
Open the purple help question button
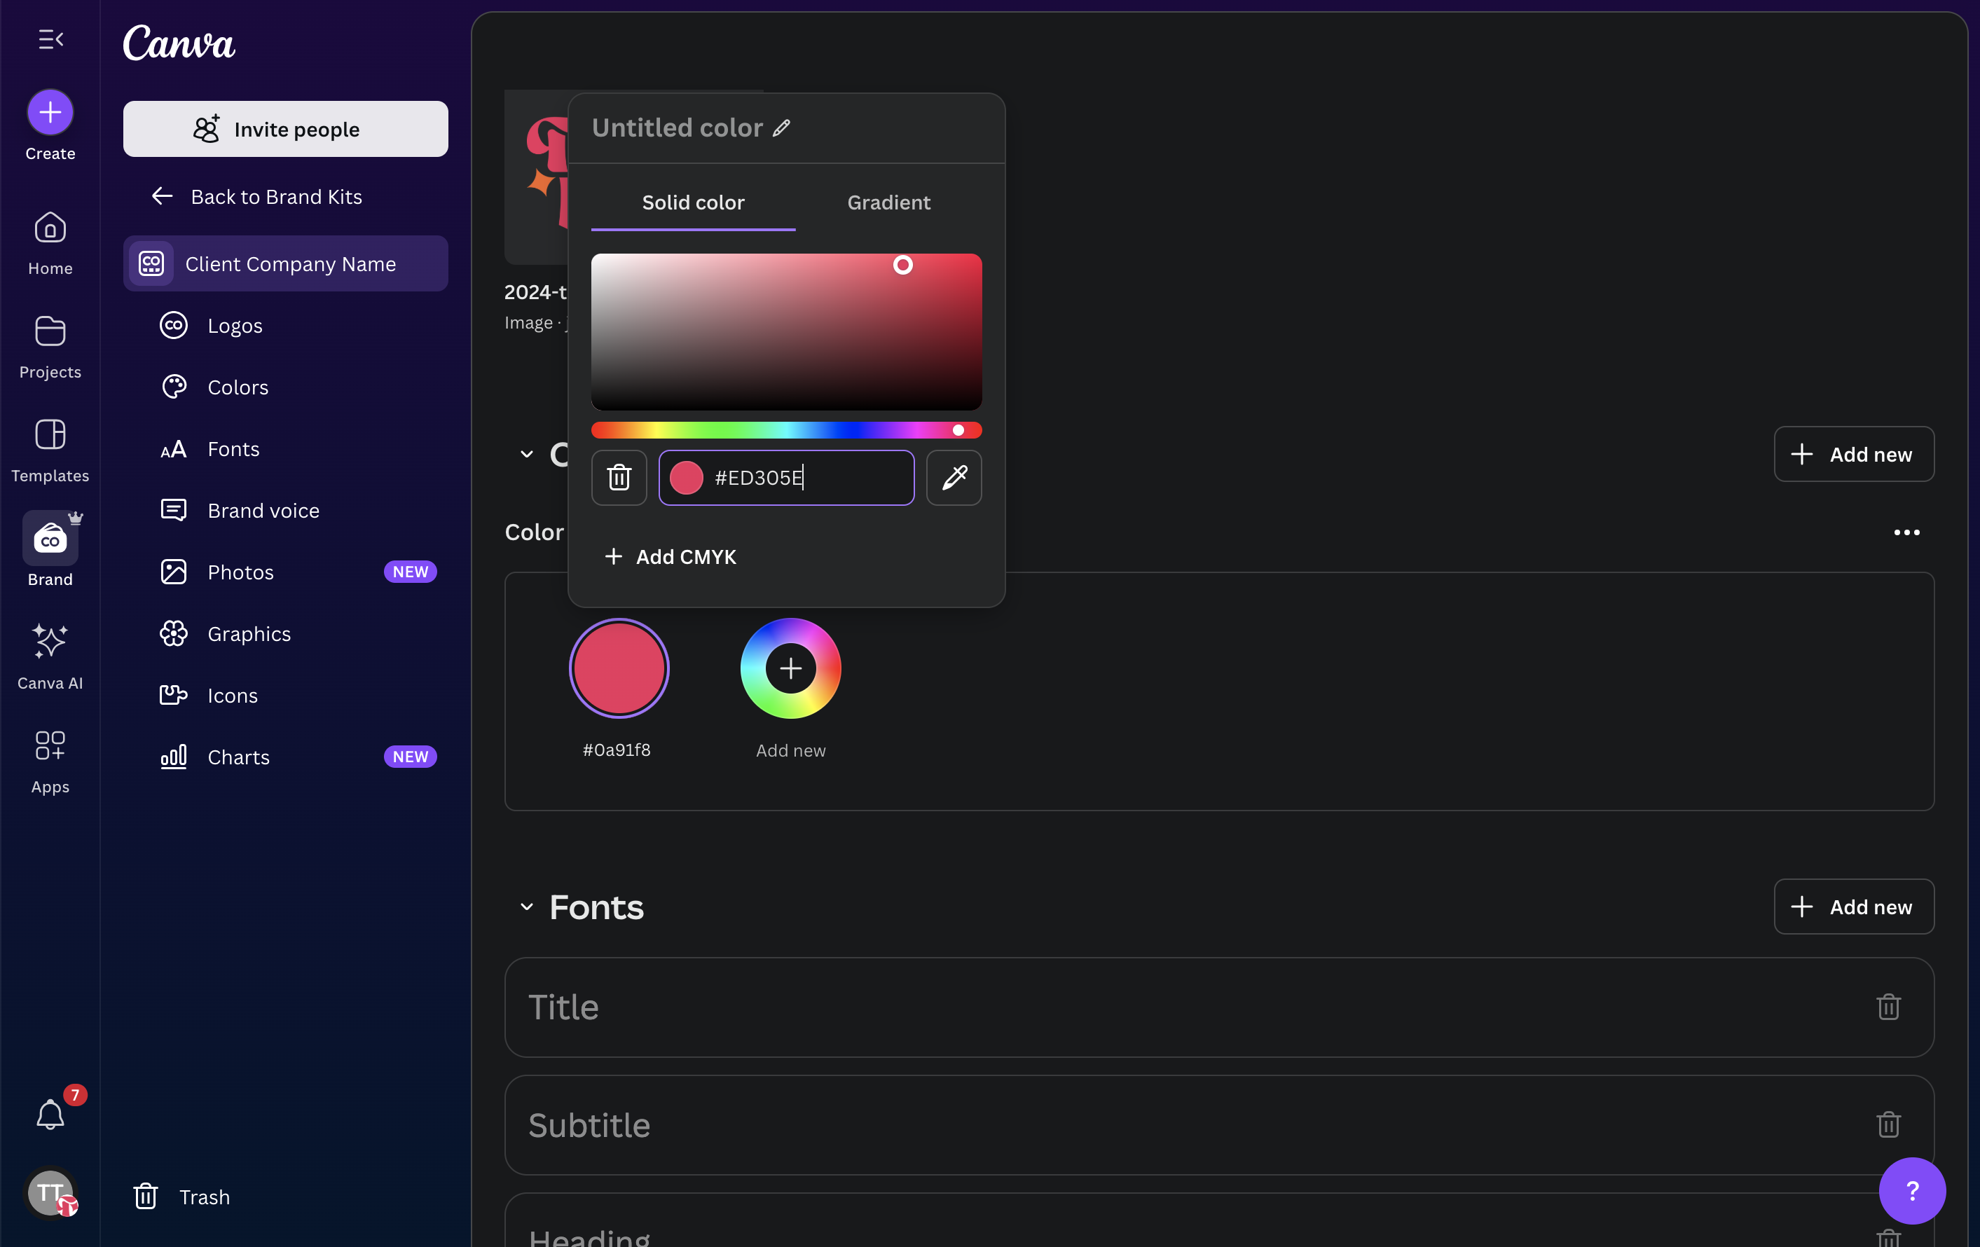pos(1912,1190)
